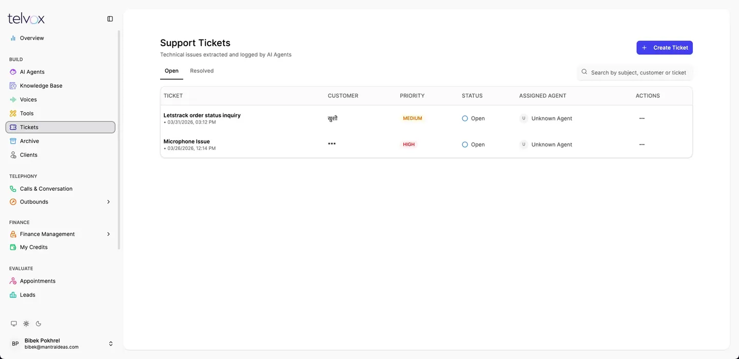Click date 03/31/2026, 03:12 PM
The height and width of the screenshot is (359, 739).
pos(191,123)
